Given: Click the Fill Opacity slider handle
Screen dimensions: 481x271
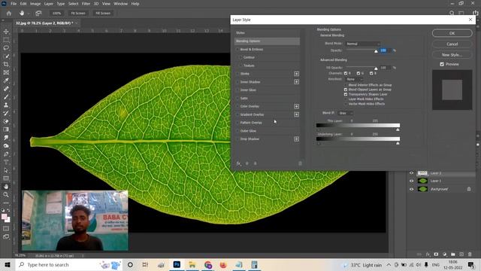Looking at the screenshot, I should (376, 69).
